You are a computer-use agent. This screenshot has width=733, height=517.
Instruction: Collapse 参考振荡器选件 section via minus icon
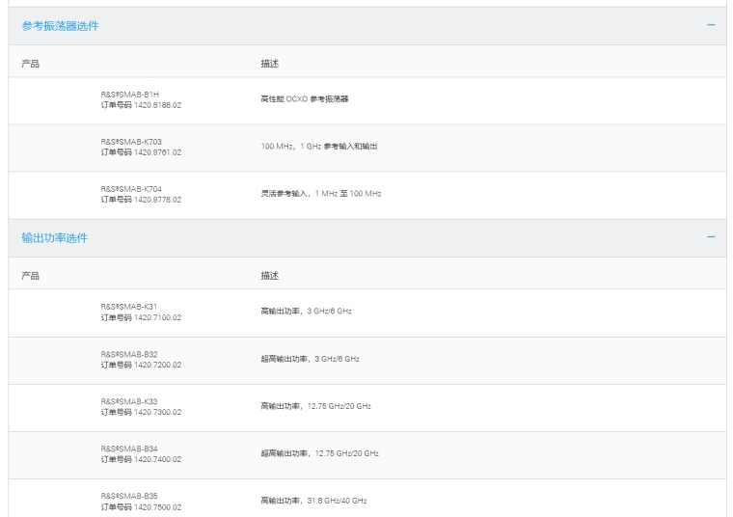click(711, 25)
